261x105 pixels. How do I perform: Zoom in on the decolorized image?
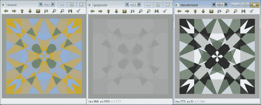227,11
